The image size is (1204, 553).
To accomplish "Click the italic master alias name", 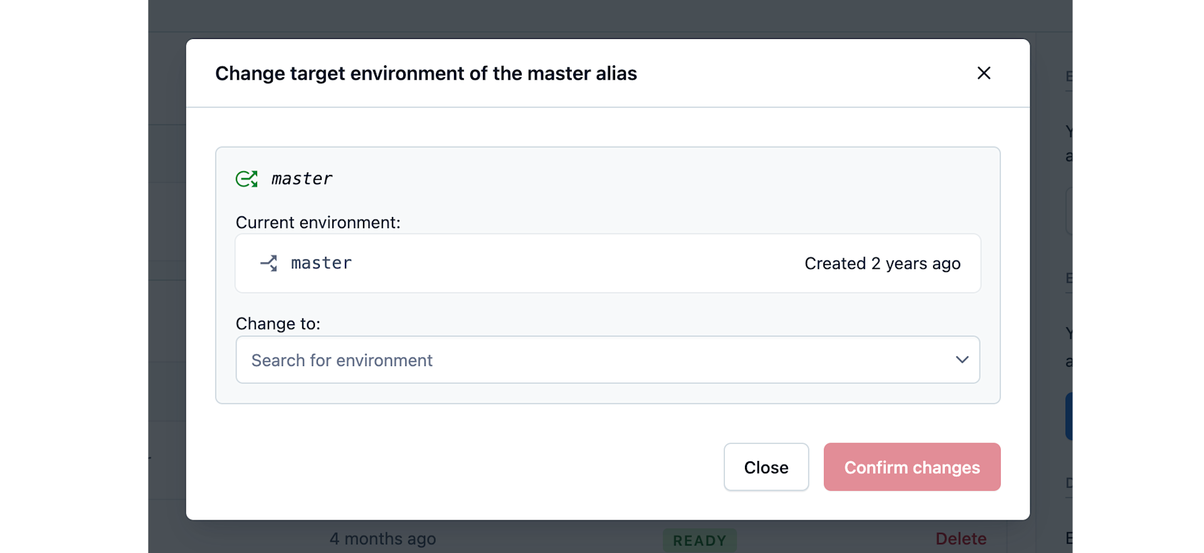I will click(302, 179).
